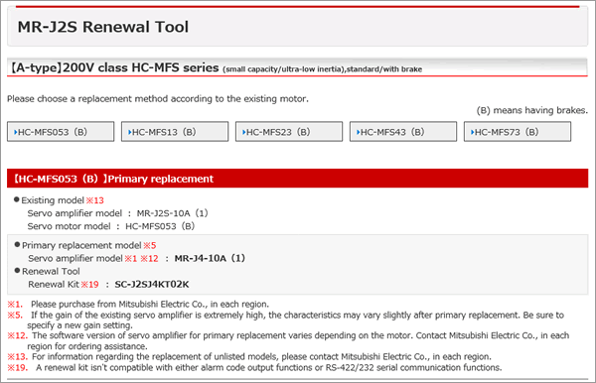Choose the HC-MFS43 (B) motor button

[403, 132]
